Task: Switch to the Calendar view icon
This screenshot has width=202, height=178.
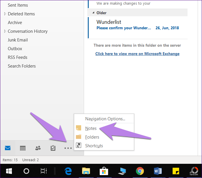Action: point(23,148)
